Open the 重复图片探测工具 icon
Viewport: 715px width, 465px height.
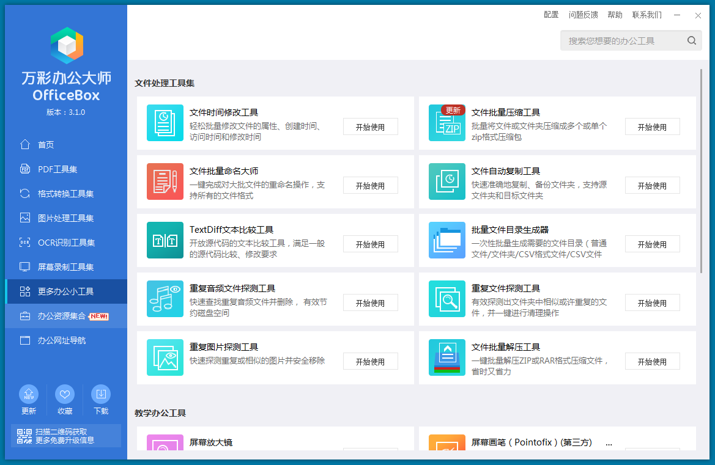click(x=165, y=357)
